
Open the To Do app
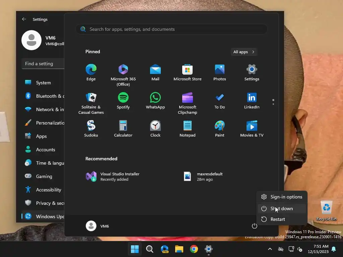tap(220, 101)
